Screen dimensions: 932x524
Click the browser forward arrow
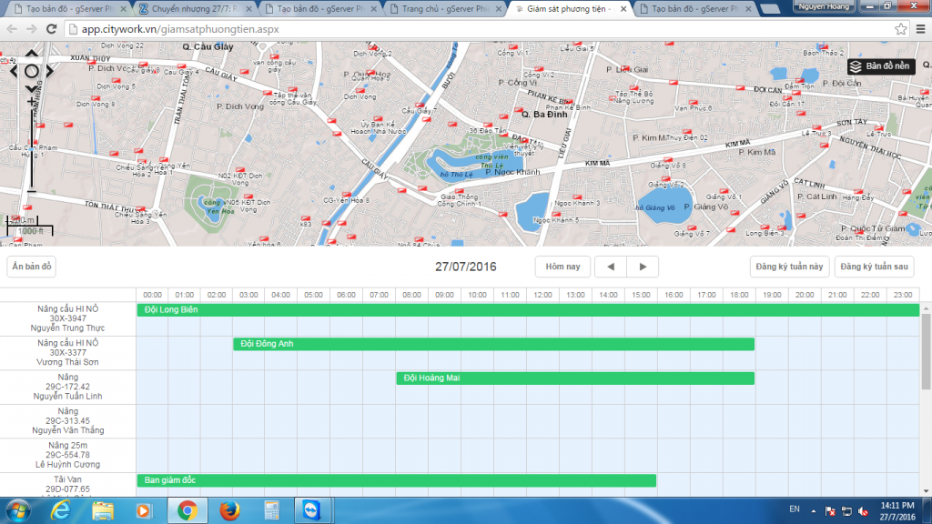(x=32, y=29)
